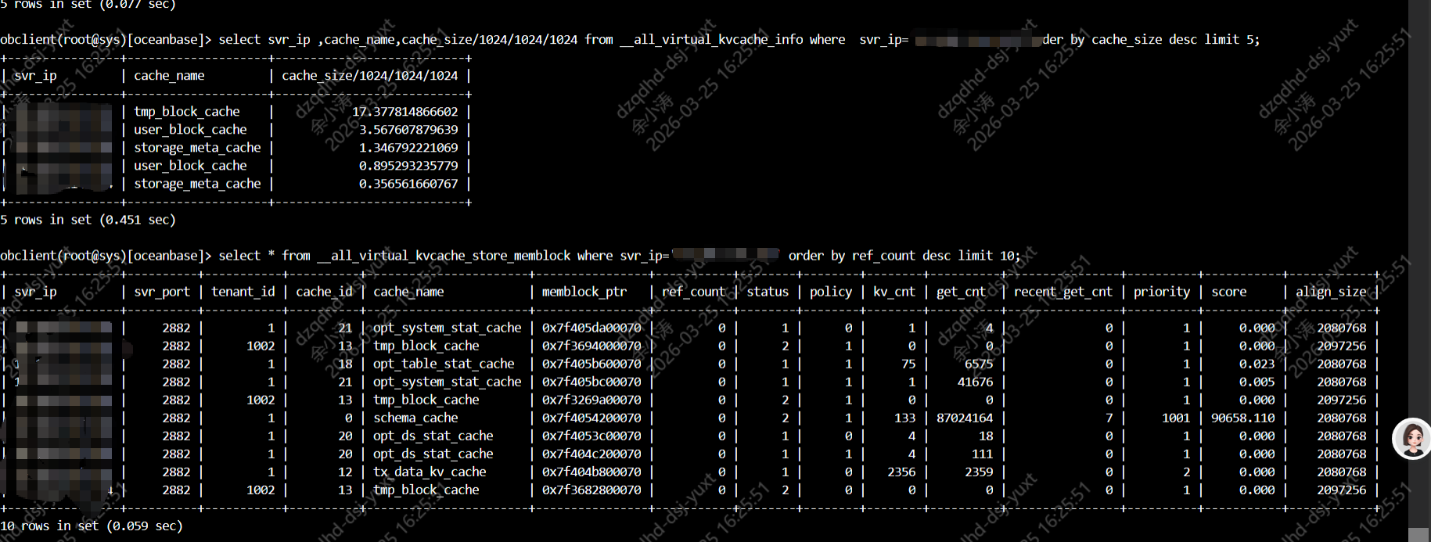
Task: Click memblock pointer 0x7f4054200070
Action: click(x=591, y=418)
